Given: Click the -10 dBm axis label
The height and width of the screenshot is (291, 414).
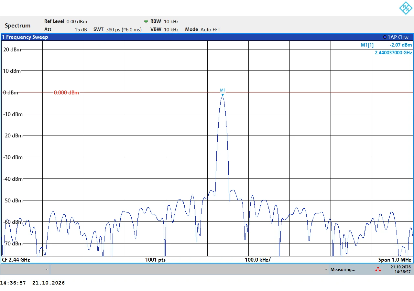Looking at the screenshot, I should pyautogui.click(x=13, y=114).
